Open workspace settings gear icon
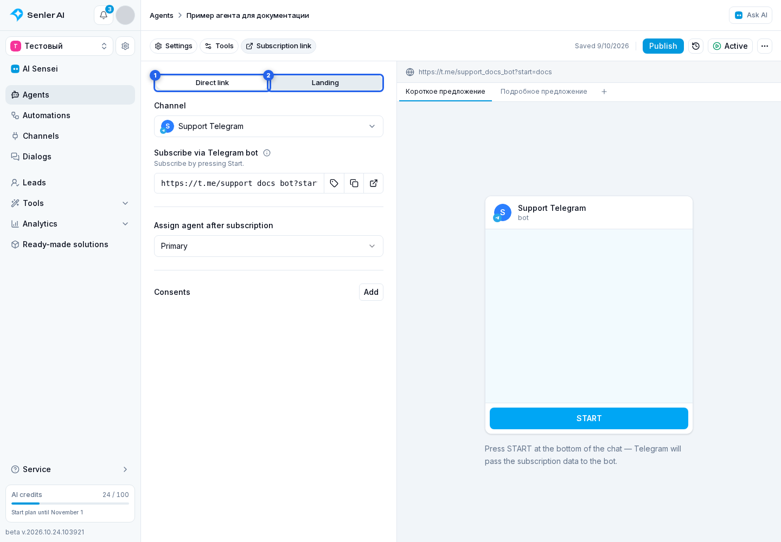This screenshot has width=781, height=542. coord(125,46)
